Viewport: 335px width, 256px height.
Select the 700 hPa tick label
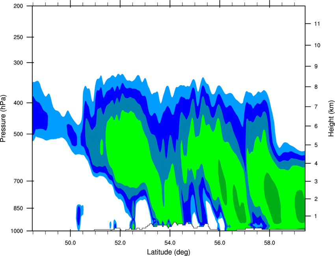(18, 181)
